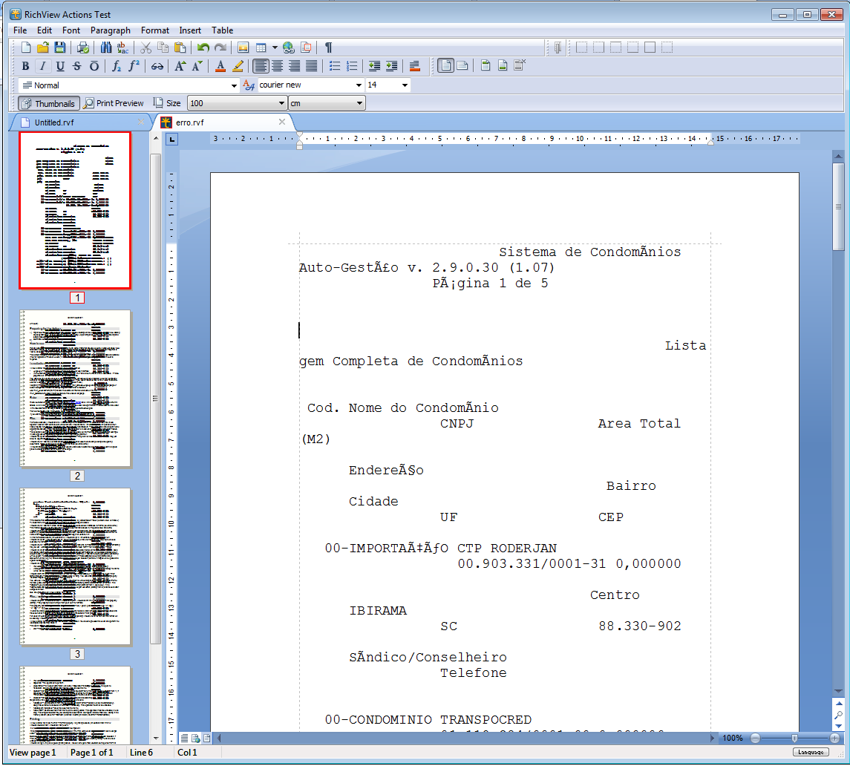Screen dimensions: 850x766
Task: Toggle Italic formatting
Action: (43, 66)
